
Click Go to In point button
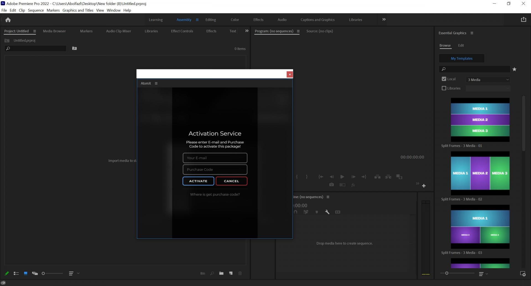321,177
